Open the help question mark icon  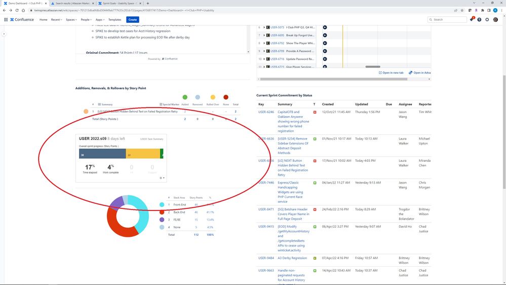[479, 19]
